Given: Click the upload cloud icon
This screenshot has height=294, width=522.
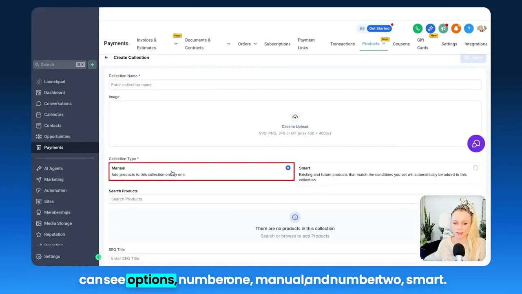Looking at the screenshot, I should tap(295, 117).
